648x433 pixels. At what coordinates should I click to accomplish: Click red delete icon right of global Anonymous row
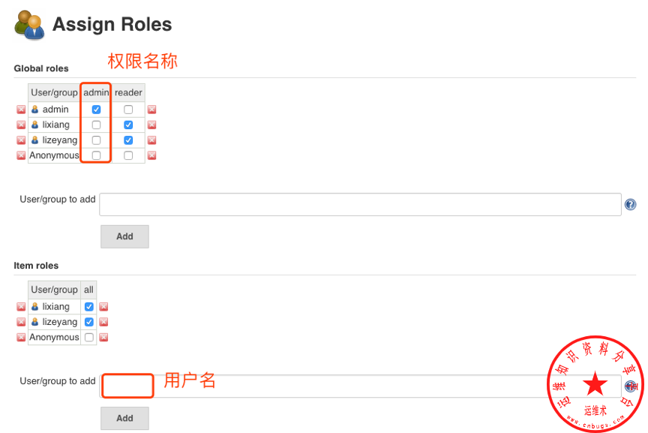point(151,155)
